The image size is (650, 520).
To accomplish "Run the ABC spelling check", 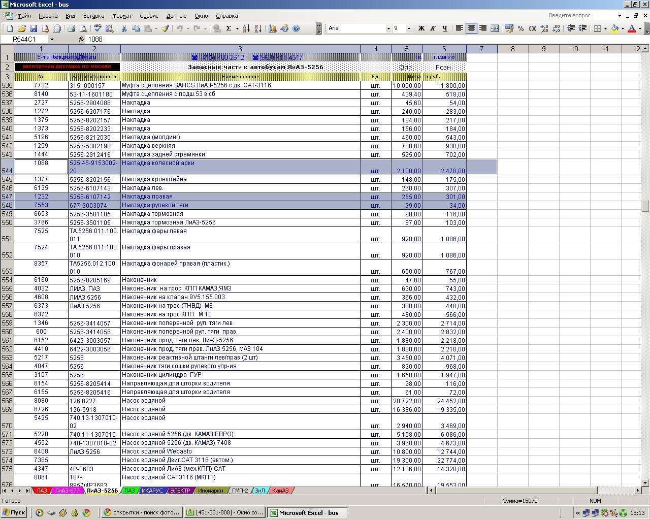I will click(97, 28).
